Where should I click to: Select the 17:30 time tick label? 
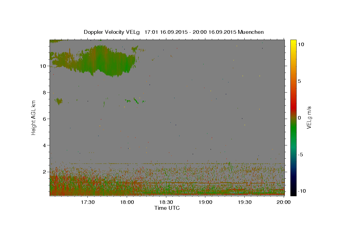pos(88,202)
